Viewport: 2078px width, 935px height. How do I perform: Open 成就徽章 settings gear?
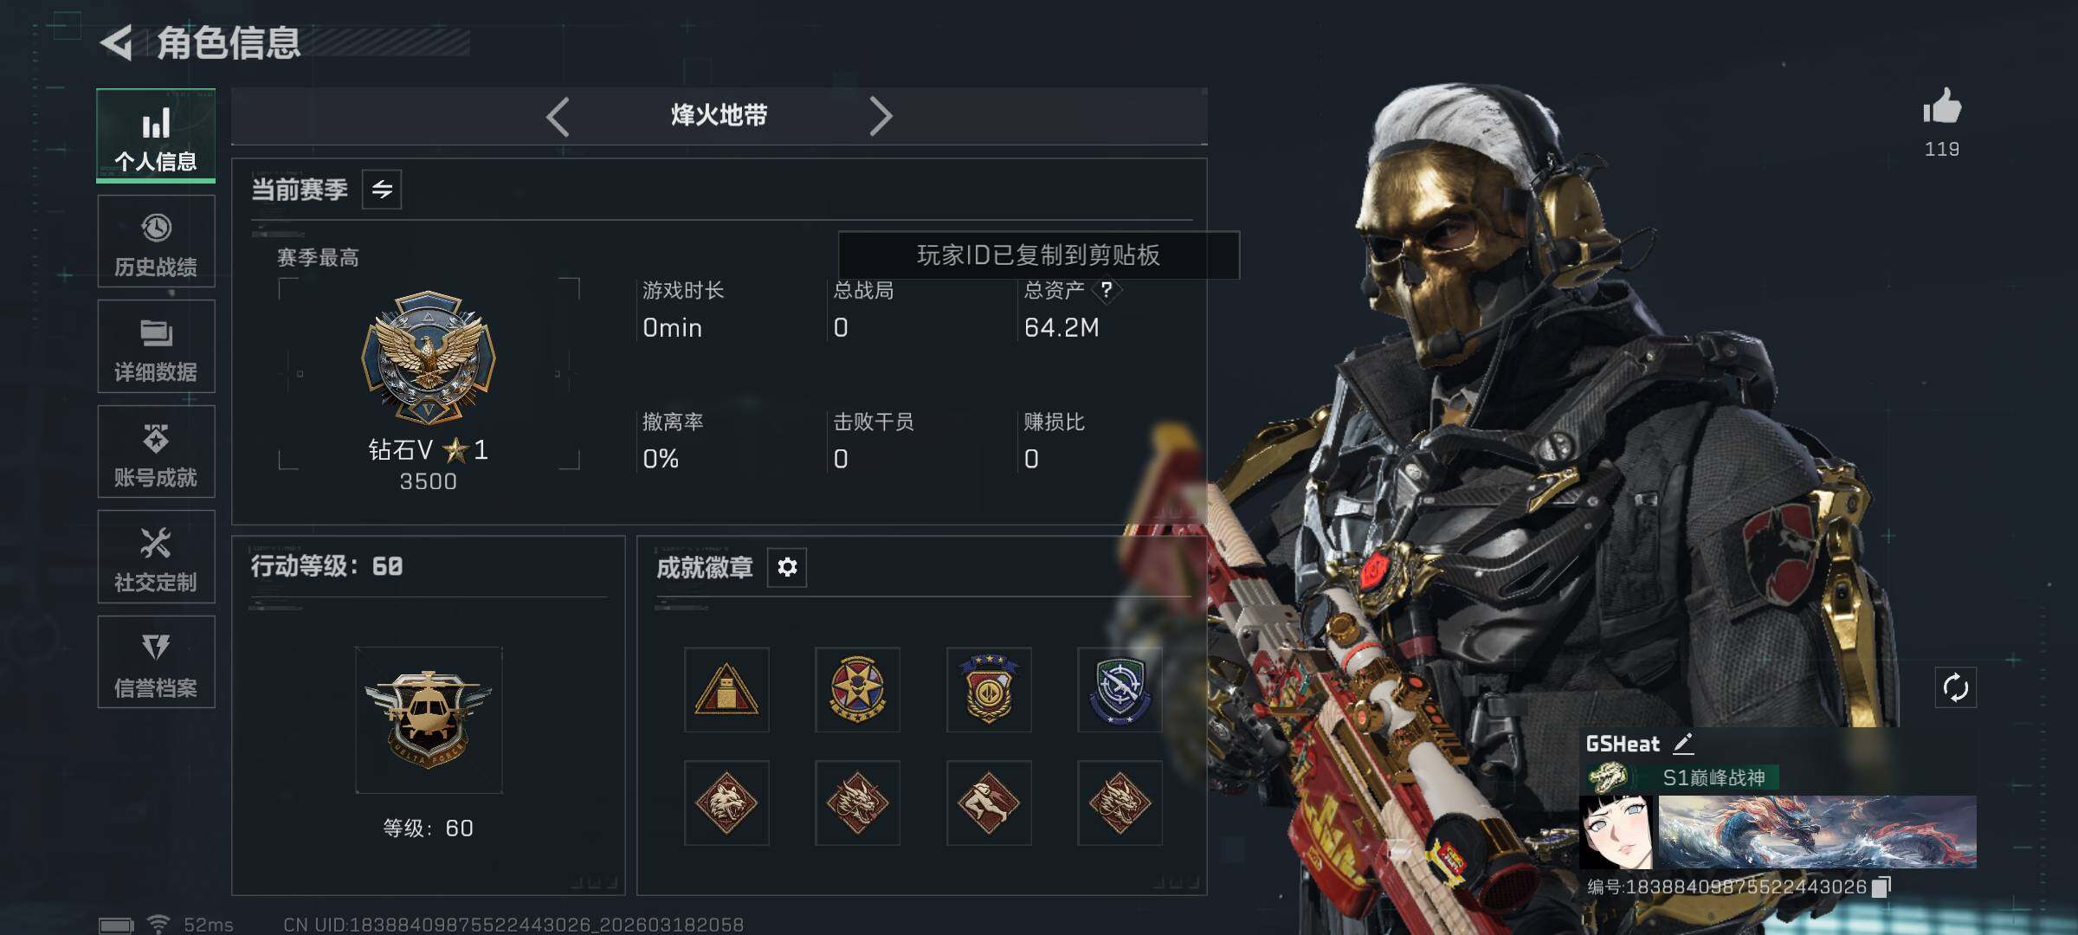coord(787,567)
